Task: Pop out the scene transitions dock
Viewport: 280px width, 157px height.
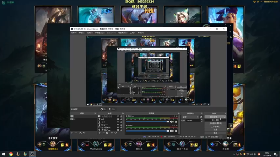Action: [x=202, y=113]
